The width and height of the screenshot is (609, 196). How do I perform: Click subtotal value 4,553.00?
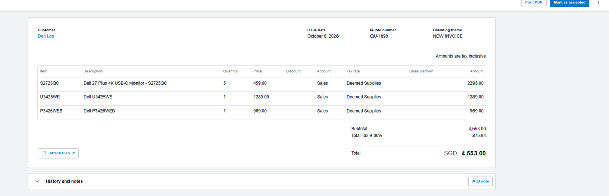pos(477,129)
